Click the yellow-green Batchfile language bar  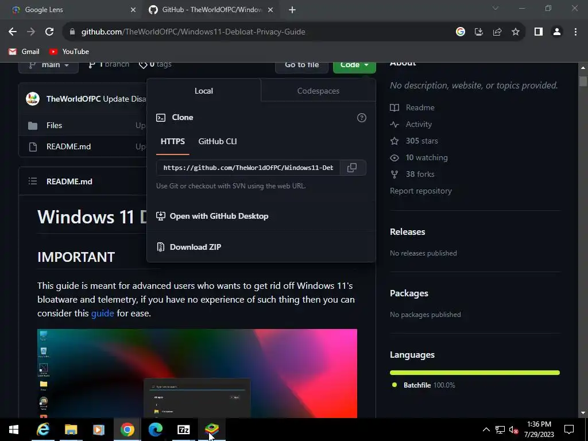[475, 373]
